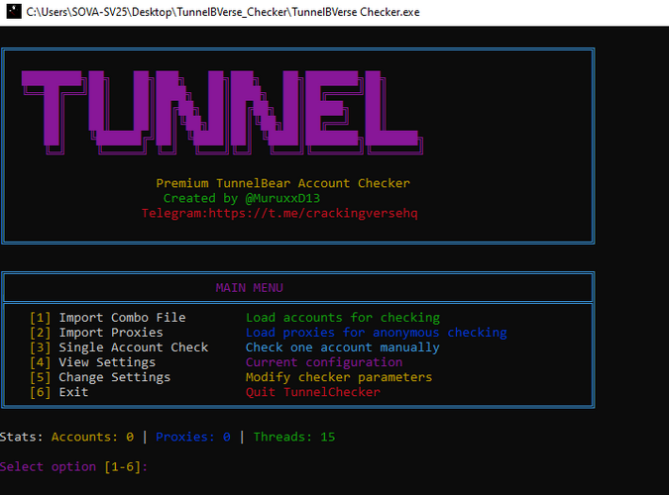
Task: Click 'Quit TunnelChecker' red text
Action: tap(312, 392)
